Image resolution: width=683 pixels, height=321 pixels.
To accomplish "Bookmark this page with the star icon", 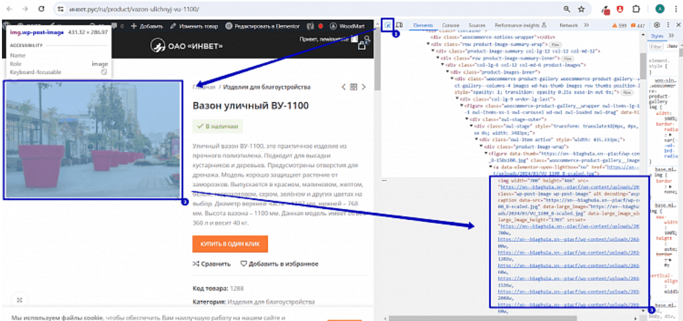I will [581, 8].
